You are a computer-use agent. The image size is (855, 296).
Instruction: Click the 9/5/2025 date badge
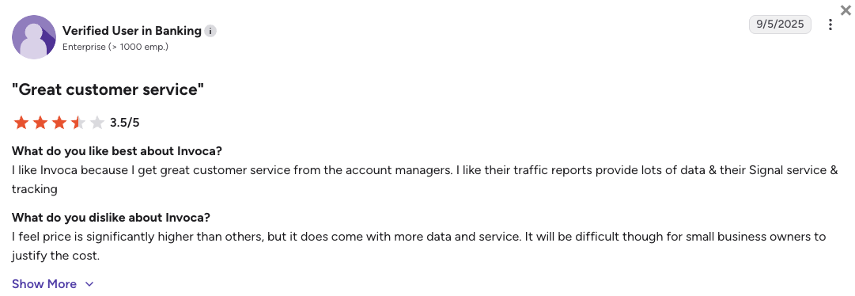780,25
